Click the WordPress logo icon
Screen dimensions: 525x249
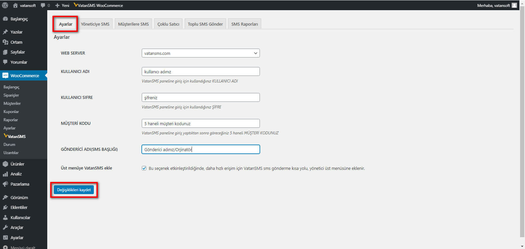pos(5,5)
